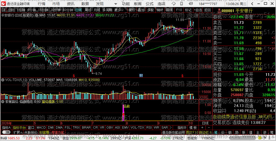Click the round arrow icon before 紫衡踏焰
The width and height of the screenshot is (276, 141).
click(3, 101)
